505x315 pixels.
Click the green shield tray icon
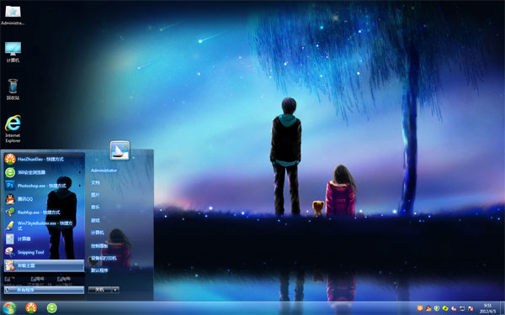pyautogui.click(x=437, y=308)
